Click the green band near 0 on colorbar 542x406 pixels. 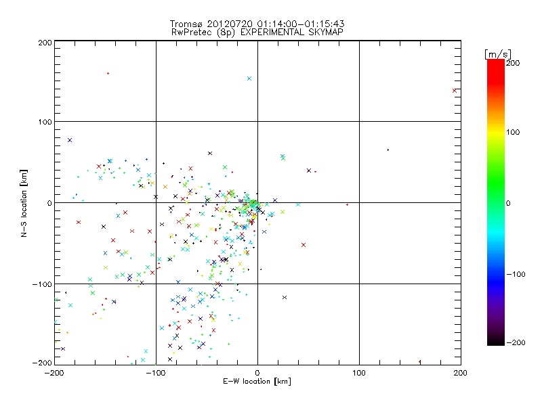pos(496,203)
